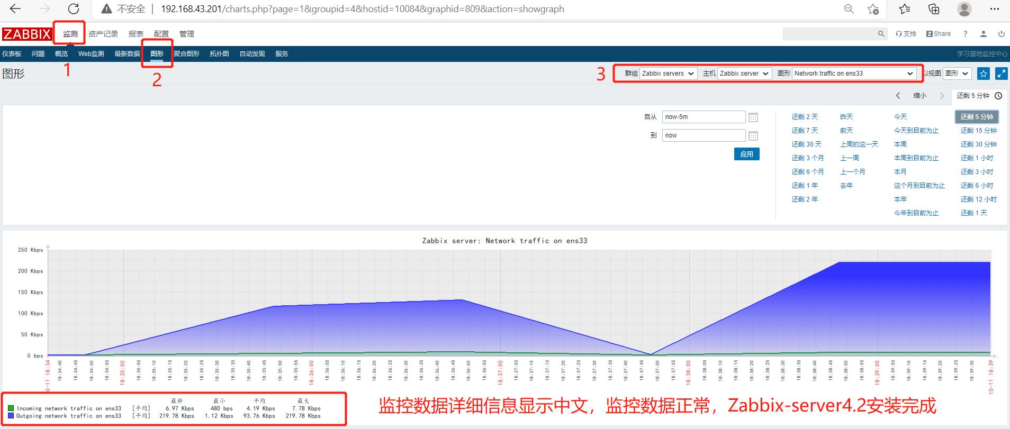The height and width of the screenshot is (429, 1010).
Task: Open the 配置 main menu
Action: click(161, 34)
